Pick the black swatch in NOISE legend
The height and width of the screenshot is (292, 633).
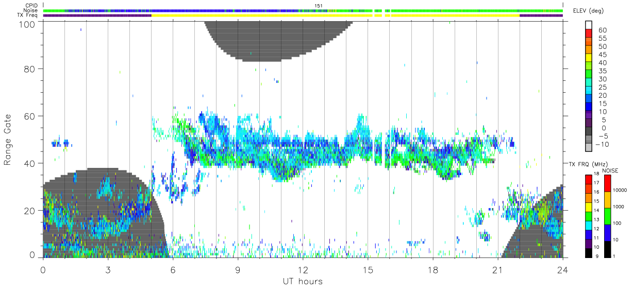point(608,249)
